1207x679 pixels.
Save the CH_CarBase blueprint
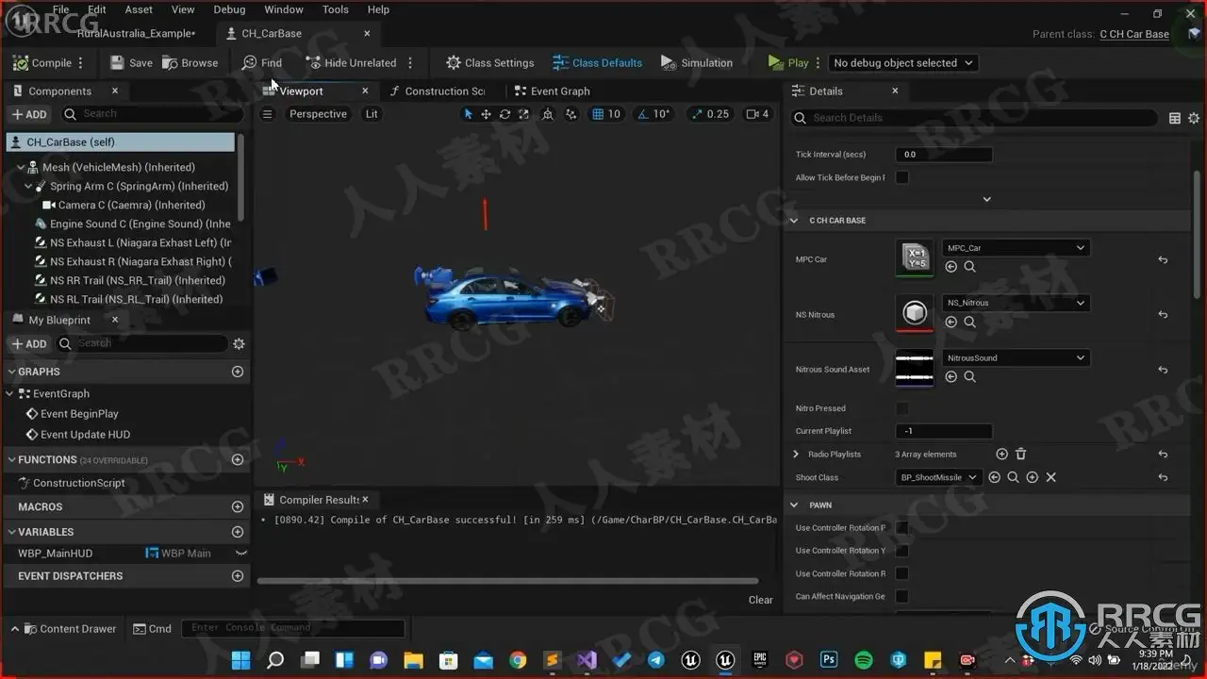click(x=131, y=63)
